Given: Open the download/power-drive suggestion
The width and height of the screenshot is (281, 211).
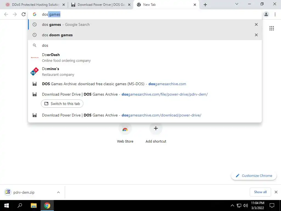Looking at the screenshot, I should pos(145,115).
